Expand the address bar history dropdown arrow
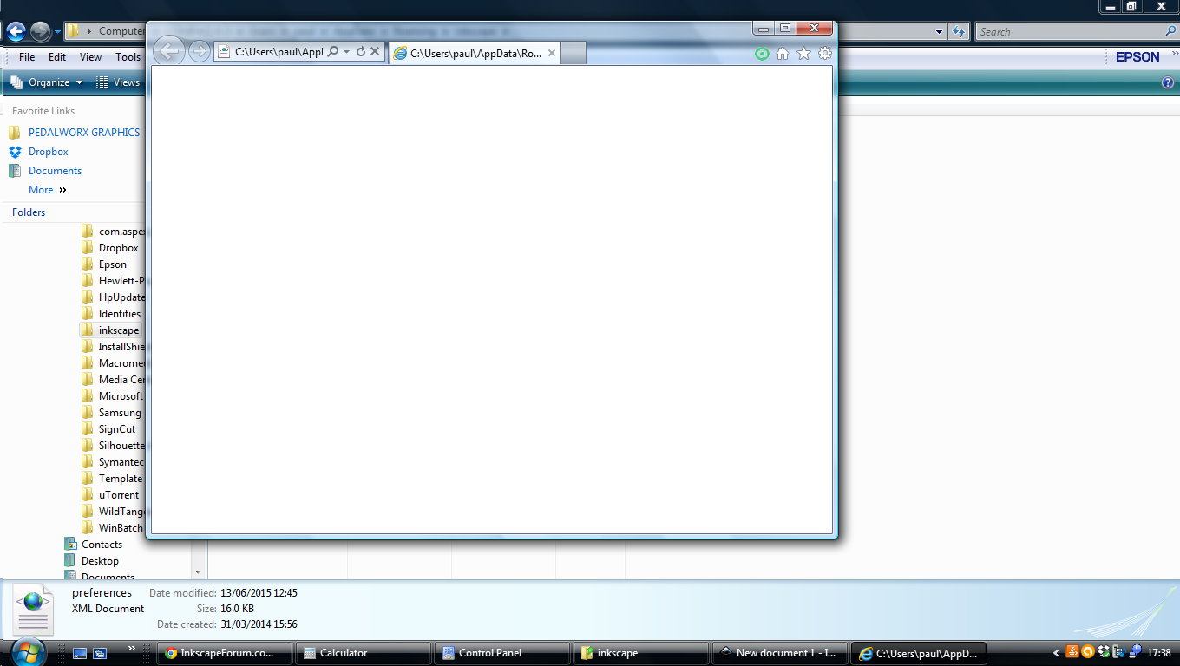This screenshot has width=1180, height=666. point(937,31)
